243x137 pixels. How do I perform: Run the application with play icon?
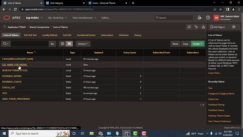[x=234, y=27]
